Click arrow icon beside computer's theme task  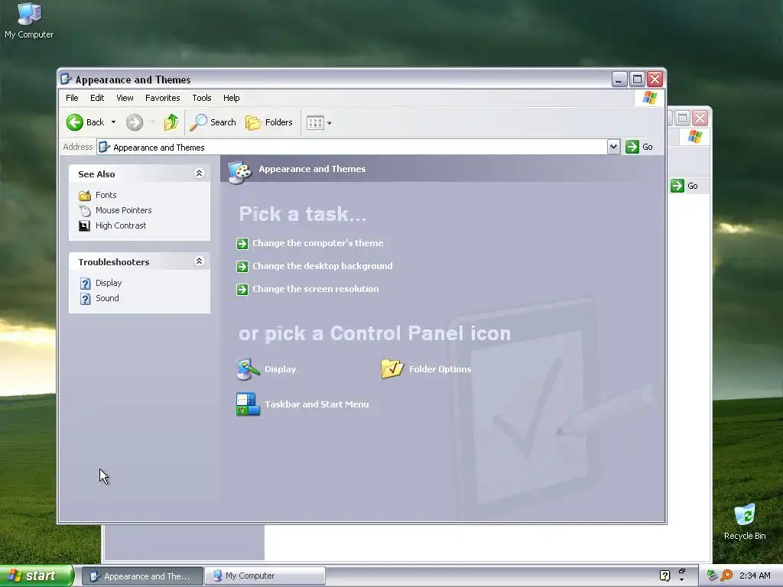point(242,244)
